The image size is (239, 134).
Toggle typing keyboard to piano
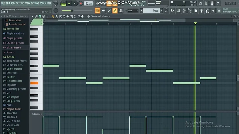97,11
